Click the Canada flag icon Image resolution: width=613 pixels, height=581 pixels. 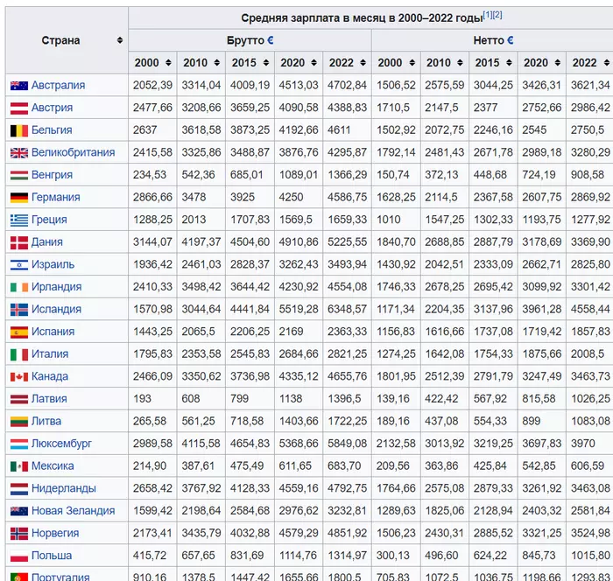[19, 377]
